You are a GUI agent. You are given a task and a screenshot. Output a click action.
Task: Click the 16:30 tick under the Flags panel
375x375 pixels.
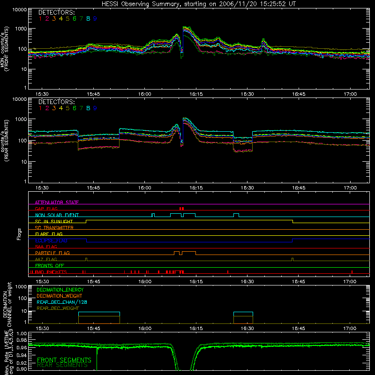[x=247, y=282]
